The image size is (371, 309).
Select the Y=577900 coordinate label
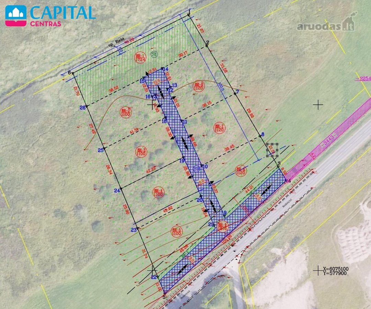[335, 273]
